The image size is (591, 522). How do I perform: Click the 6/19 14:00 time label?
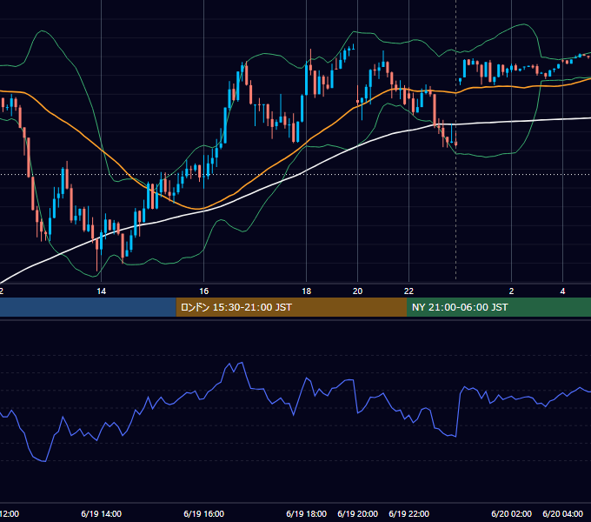(x=101, y=514)
